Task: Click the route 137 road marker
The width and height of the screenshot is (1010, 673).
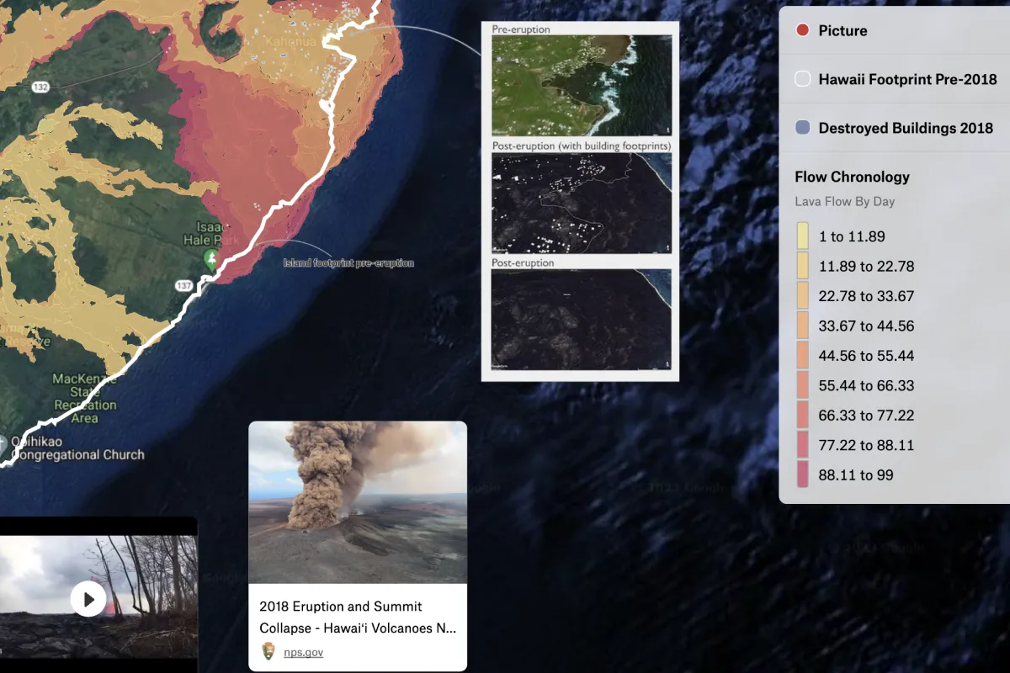Action: (183, 286)
